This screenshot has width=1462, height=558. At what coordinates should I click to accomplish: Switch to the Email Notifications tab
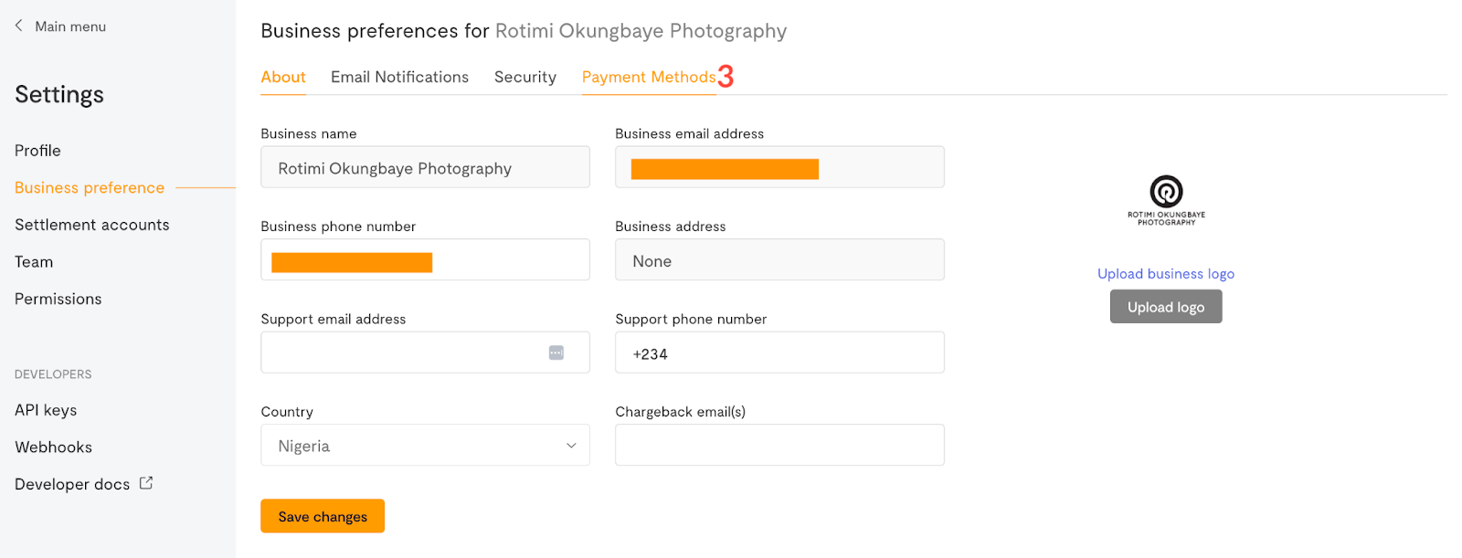pyautogui.click(x=399, y=78)
